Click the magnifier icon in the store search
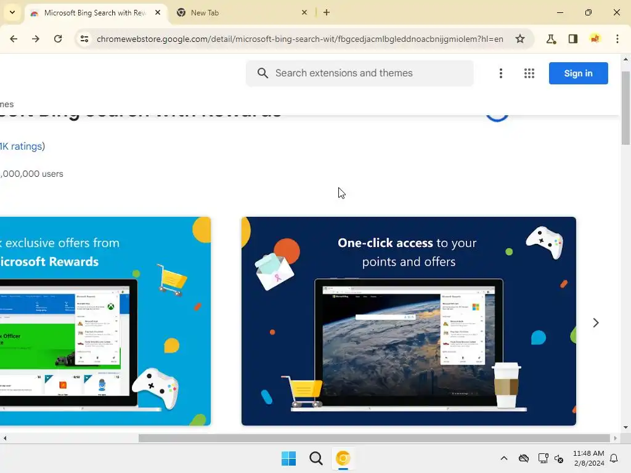 pos(263,73)
